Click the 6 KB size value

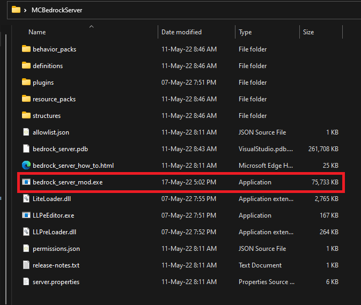pyautogui.click(x=332, y=282)
